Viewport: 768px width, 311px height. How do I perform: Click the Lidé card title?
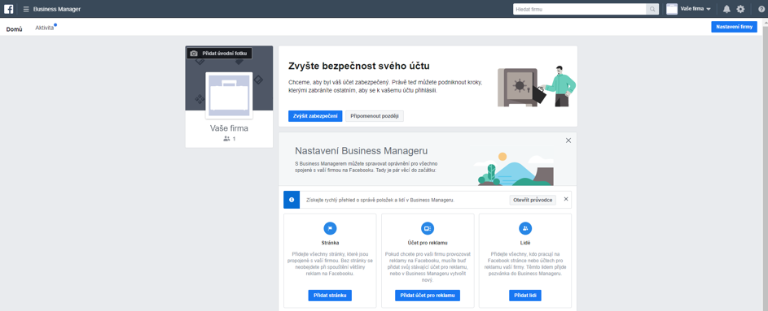coord(525,242)
